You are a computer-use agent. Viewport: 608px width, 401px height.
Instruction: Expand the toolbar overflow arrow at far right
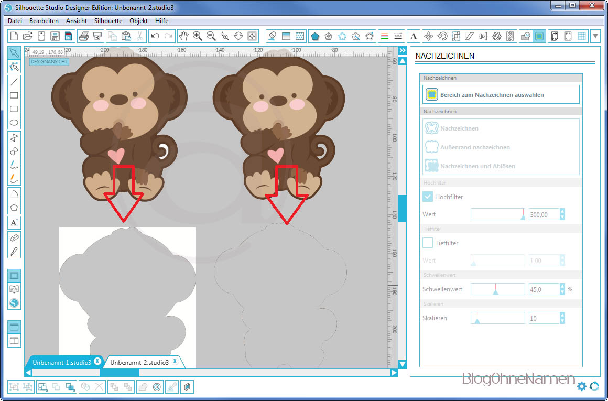tap(595, 36)
